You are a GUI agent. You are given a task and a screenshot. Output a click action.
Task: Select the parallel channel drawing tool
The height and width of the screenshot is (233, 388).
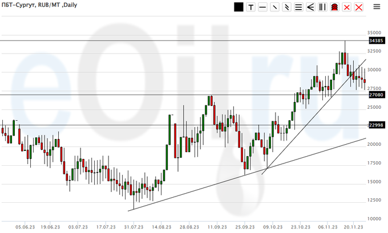click(286, 7)
